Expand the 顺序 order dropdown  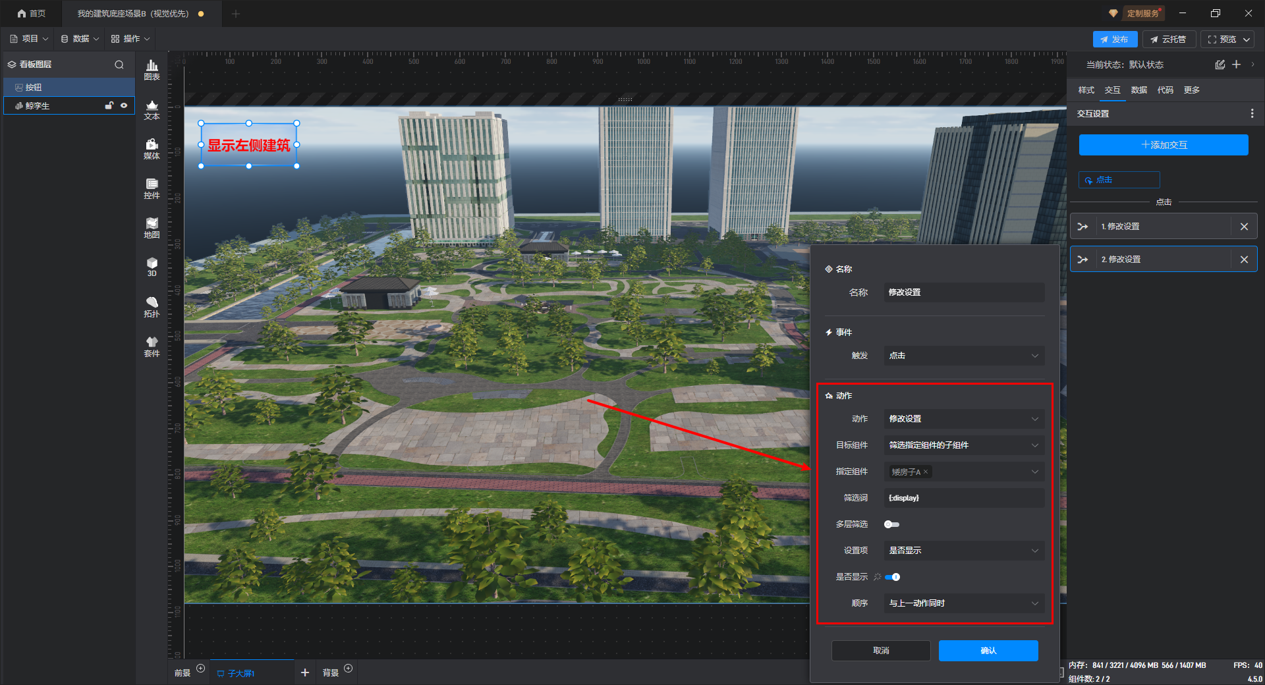pyautogui.click(x=964, y=603)
